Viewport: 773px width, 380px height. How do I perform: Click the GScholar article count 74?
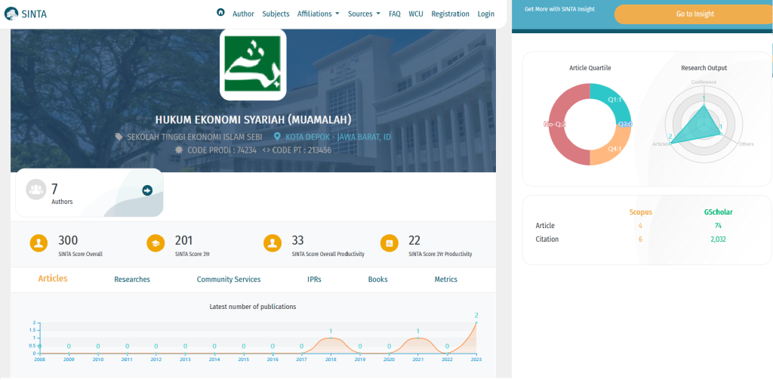click(x=718, y=226)
